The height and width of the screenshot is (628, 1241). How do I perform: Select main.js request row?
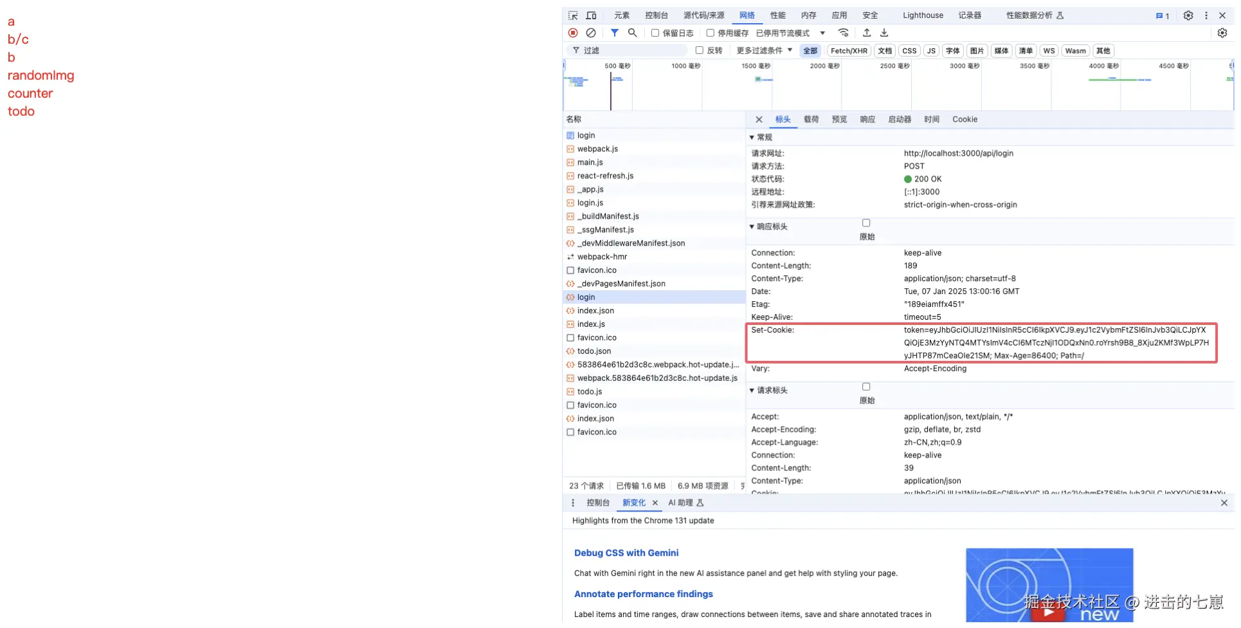654,163
